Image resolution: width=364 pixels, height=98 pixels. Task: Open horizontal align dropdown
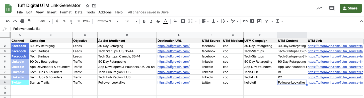click(205, 21)
